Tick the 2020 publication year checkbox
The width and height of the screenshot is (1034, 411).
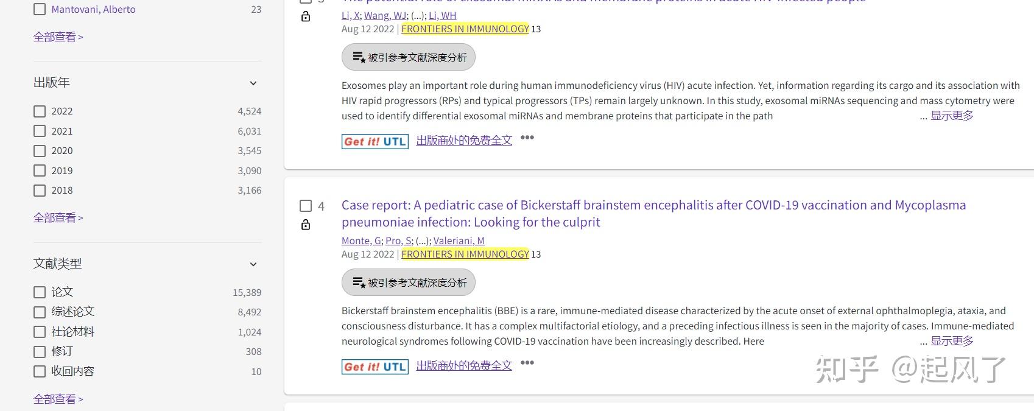click(40, 151)
